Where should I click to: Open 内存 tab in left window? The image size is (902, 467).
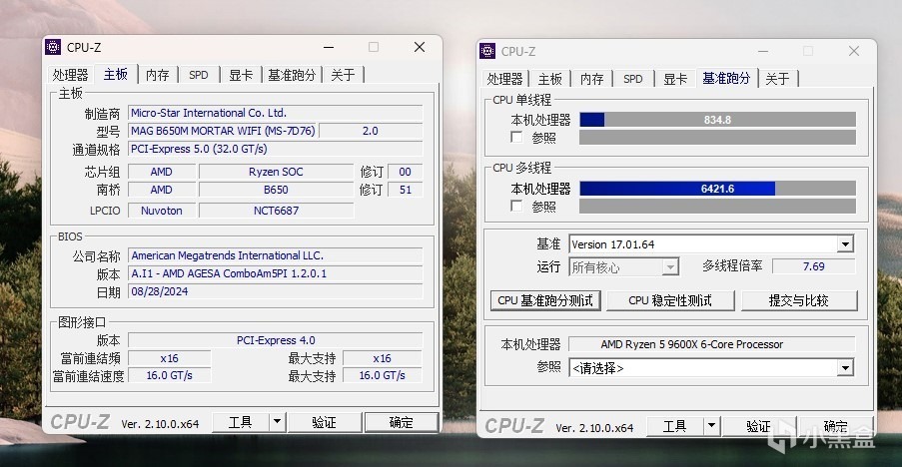(x=157, y=75)
